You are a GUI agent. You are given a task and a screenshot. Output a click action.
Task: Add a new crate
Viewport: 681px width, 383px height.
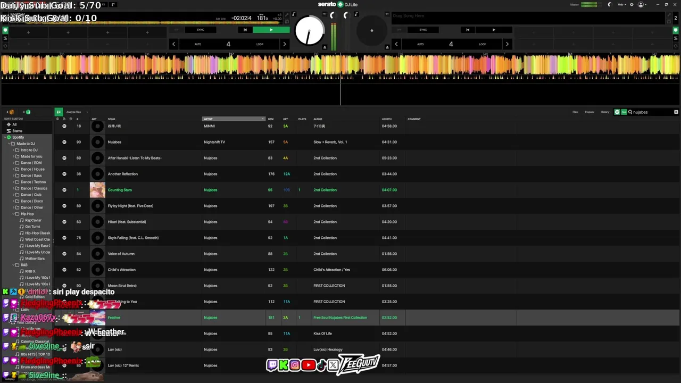click(x=11, y=112)
